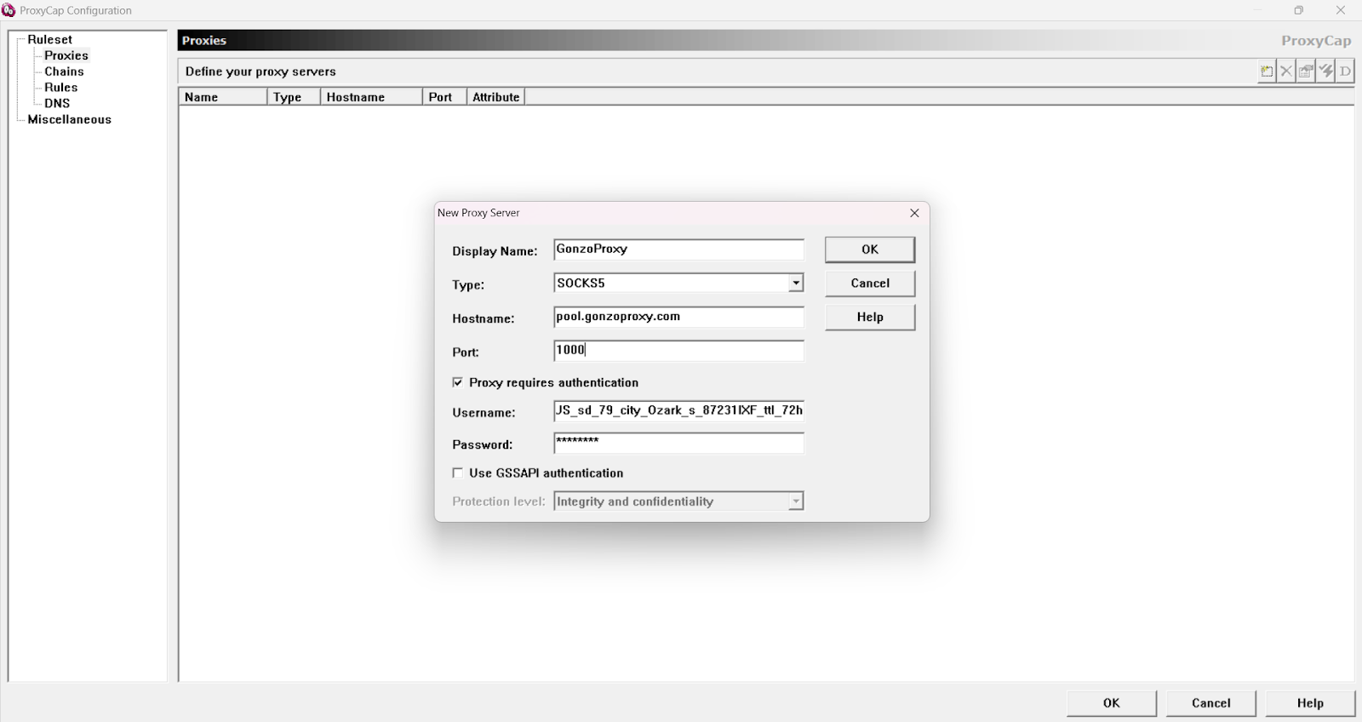Click the Check proxy lightning toolbar icon
Image resolution: width=1362 pixels, height=722 pixels.
click(x=1325, y=72)
